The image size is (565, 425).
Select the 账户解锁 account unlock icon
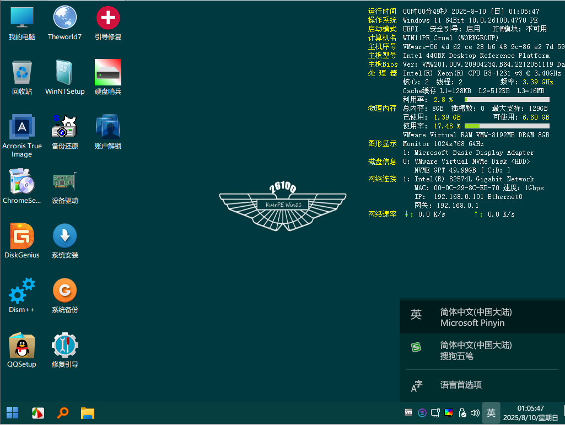point(108,132)
